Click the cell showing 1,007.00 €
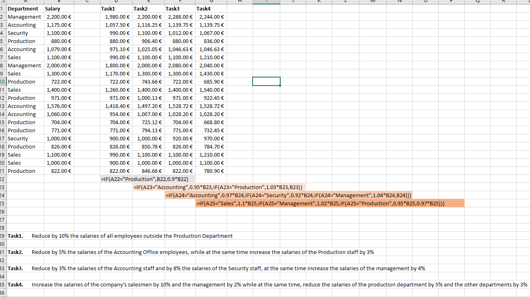The height and width of the screenshot is (297, 530). tap(149, 114)
